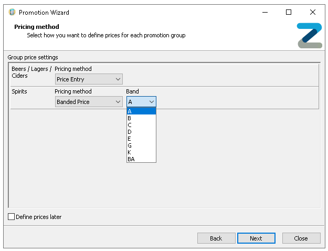Viewport: 328px width, 251px height.
Task: Click the blue Z logo
Action: pyautogui.click(x=309, y=36)
